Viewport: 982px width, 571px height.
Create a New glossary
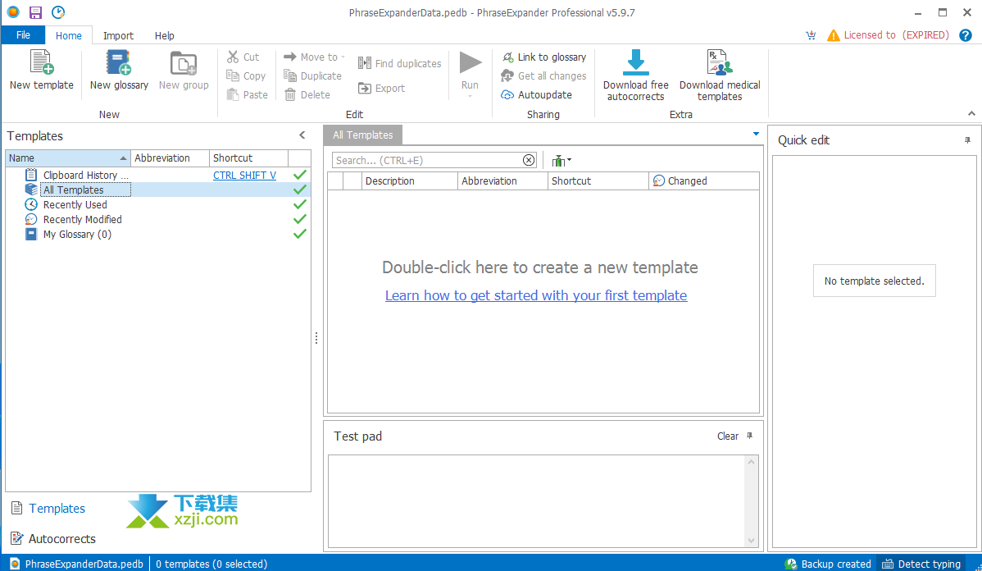pos(119,71)
